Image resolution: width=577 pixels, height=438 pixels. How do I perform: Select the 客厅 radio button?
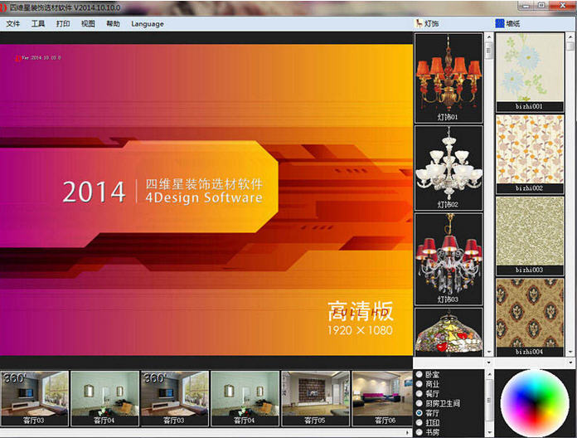point(419,412)
